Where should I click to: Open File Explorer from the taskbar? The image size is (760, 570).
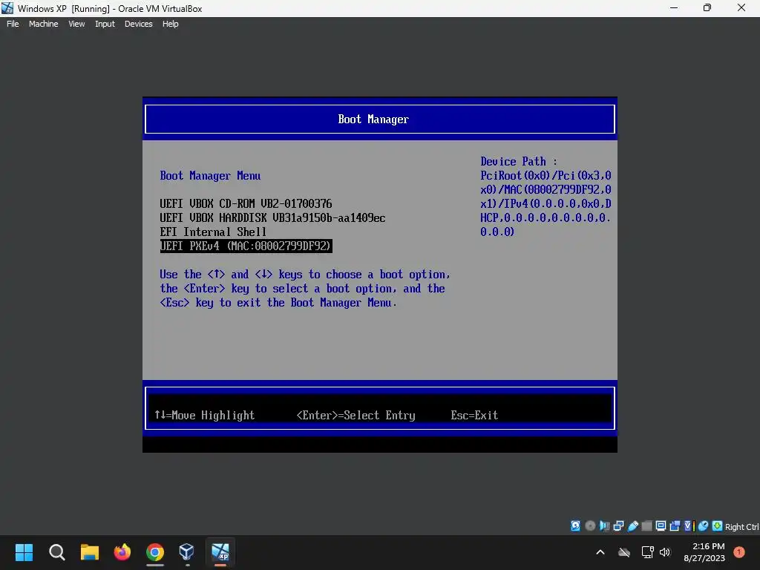[90, 552]
